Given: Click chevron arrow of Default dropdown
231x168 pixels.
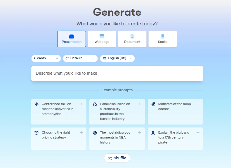Looking at the screenshot, I should click(x=93, y=58).
